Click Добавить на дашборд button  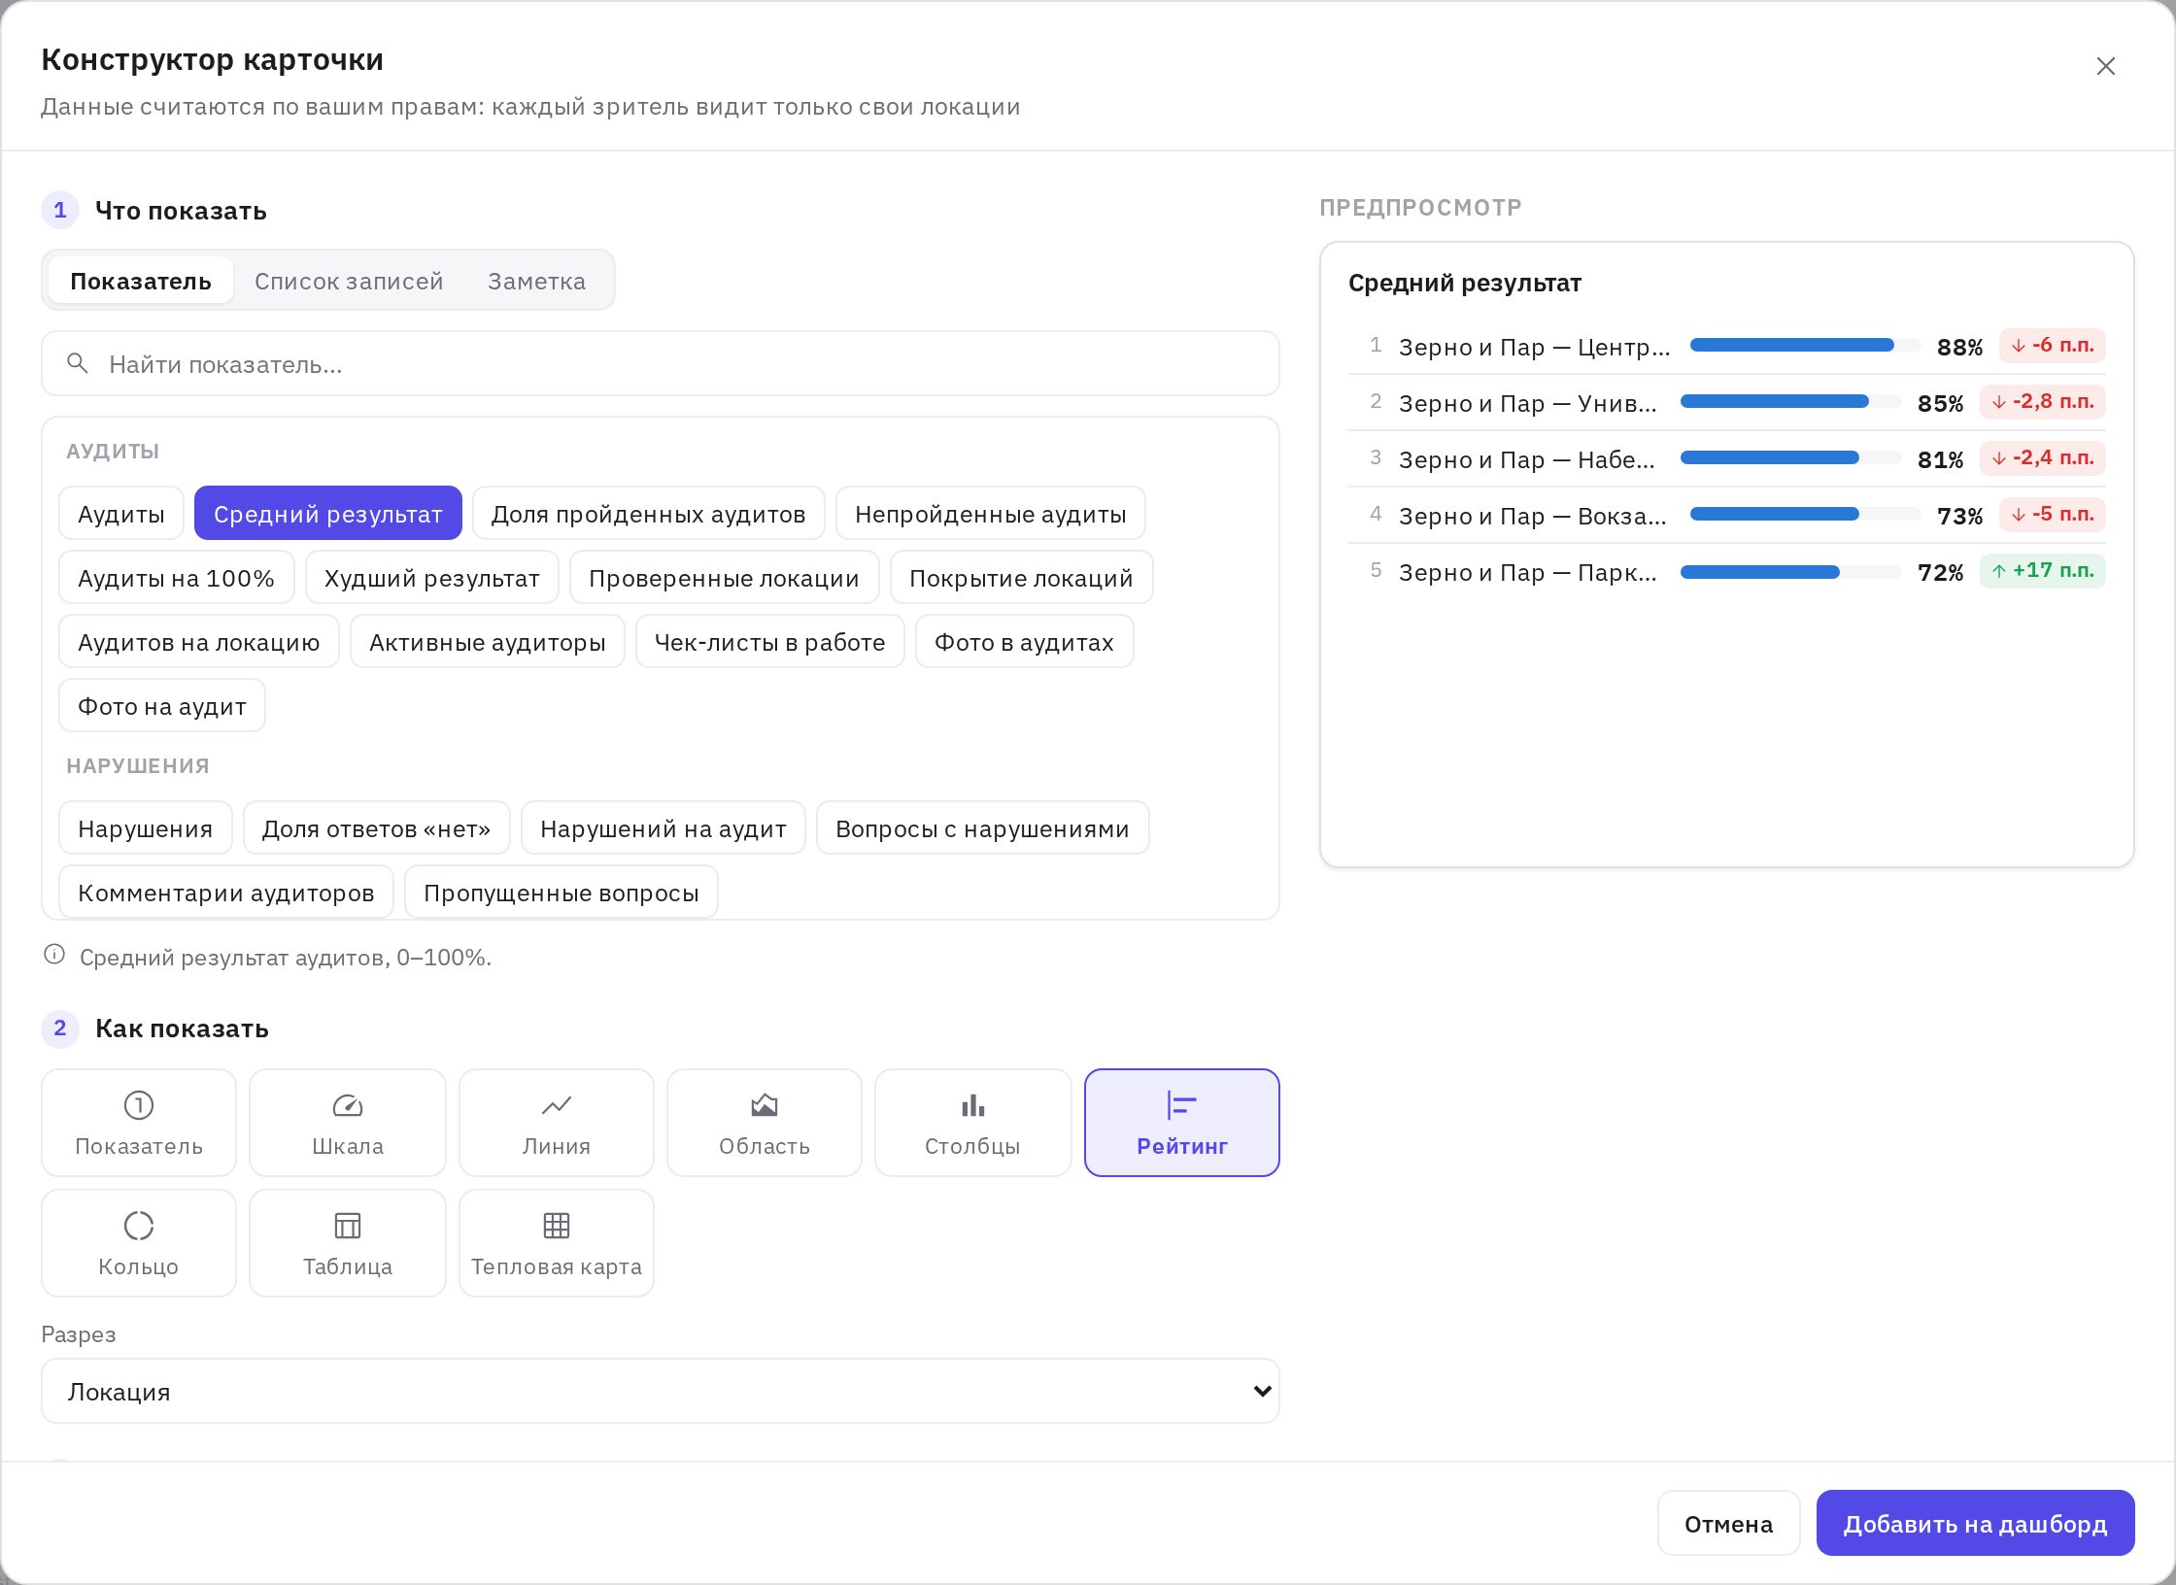1976,1523
